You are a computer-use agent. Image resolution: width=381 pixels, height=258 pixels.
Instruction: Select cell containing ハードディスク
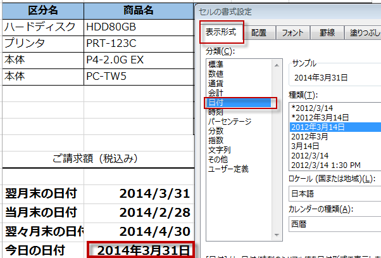coord(43,27)
